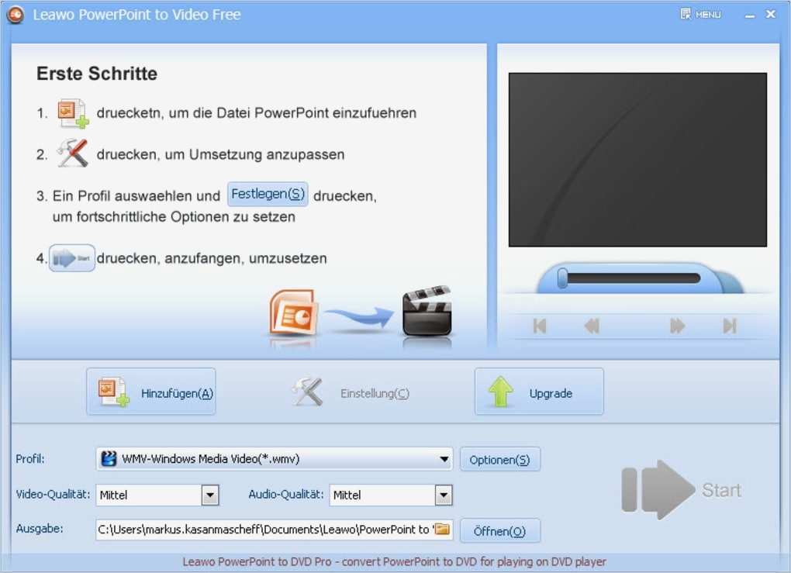Click the Leawo logo in the title bar
Viewport: 791px width, 573px height.
point(14,14)
